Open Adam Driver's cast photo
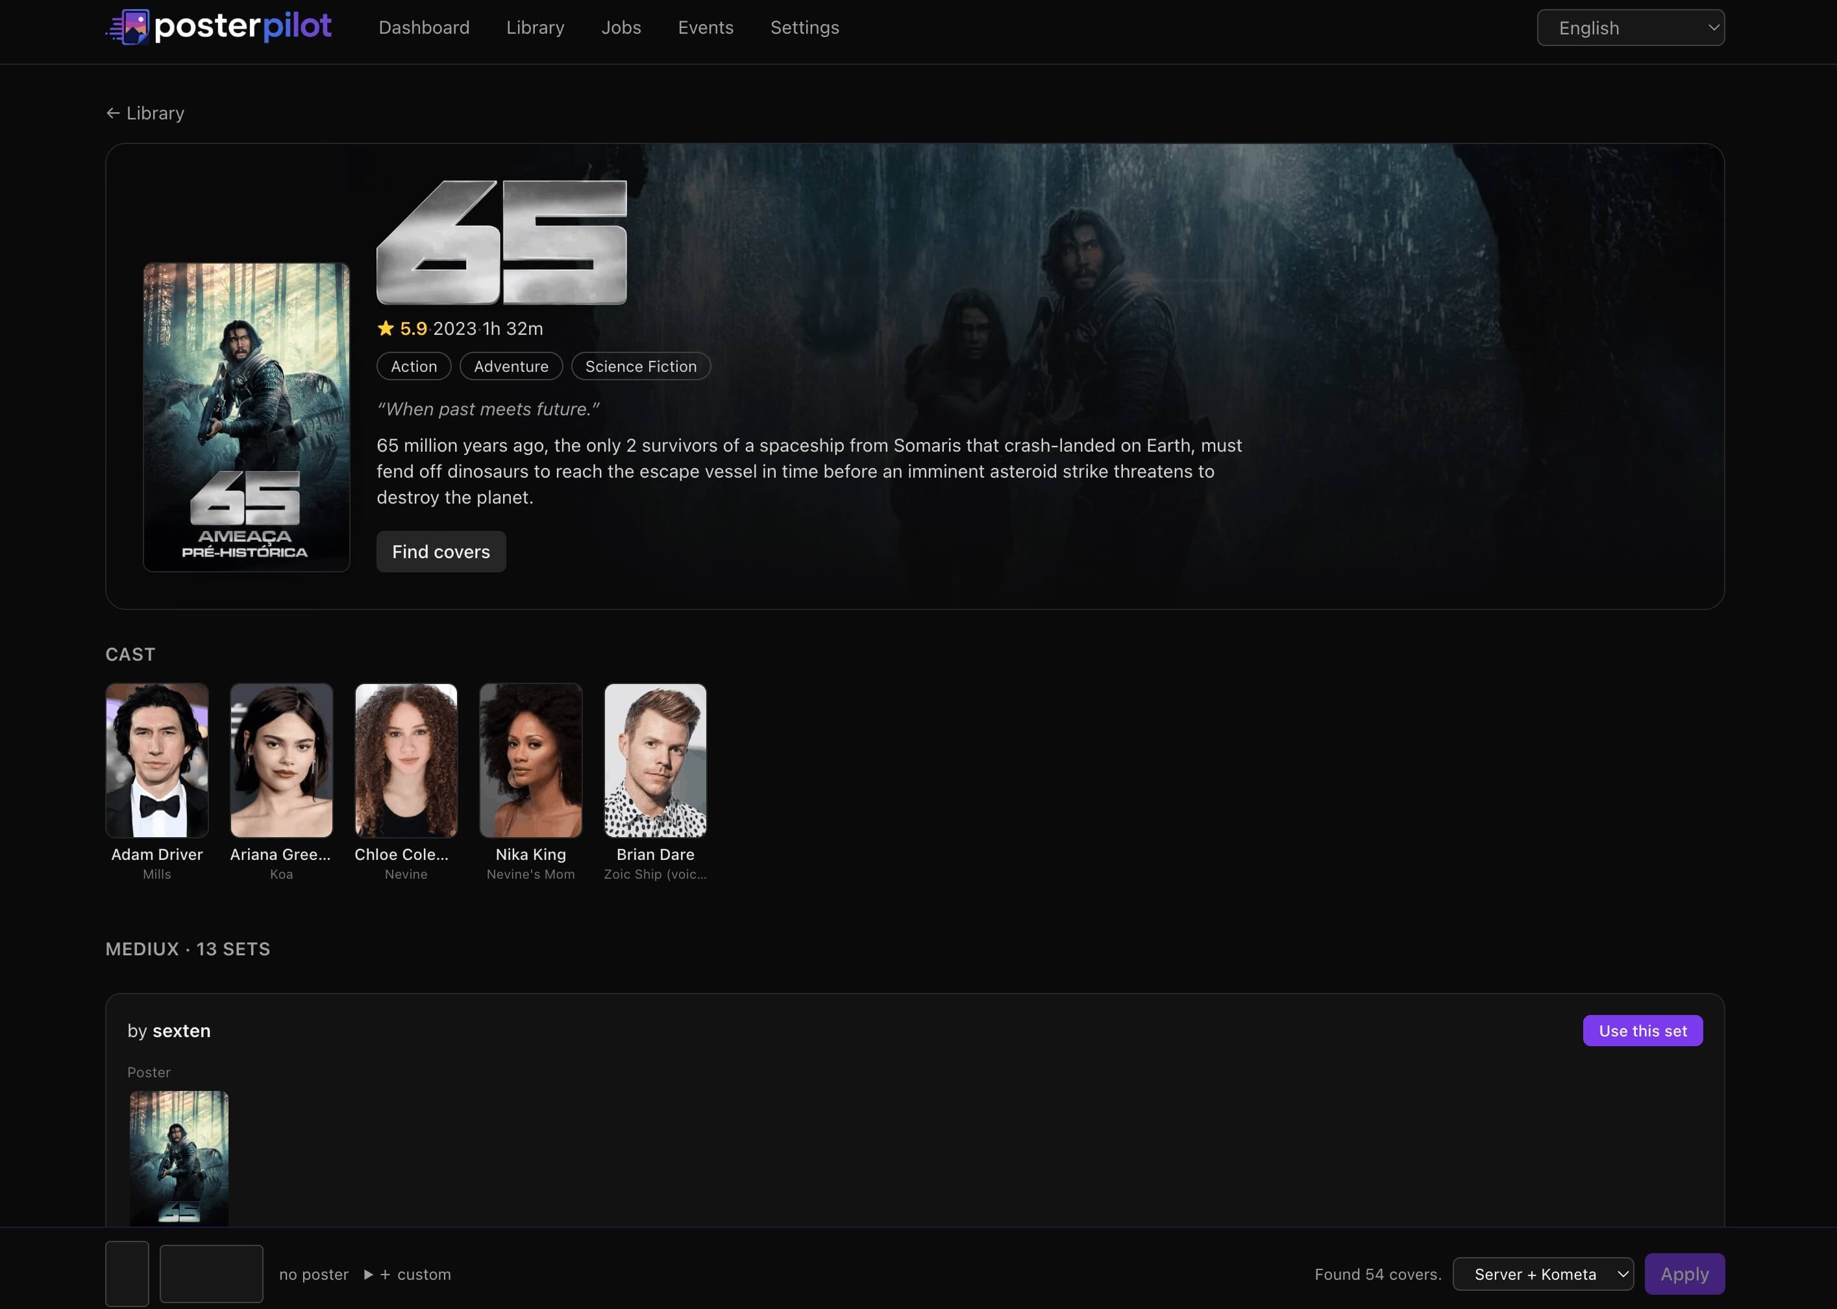This screenshot has height=1309, width=1837. [x=157, y=760]
